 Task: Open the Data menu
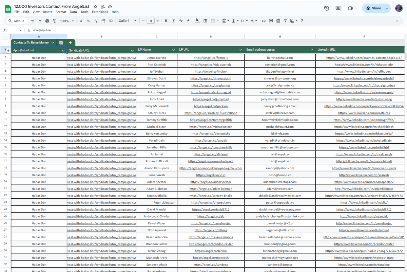(x=73, y=12)
